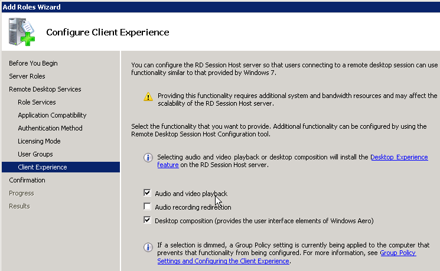Click the 'Audio recording redirection' label text
This screenshot has width=440, height=271.
click(x=193, y=207)
